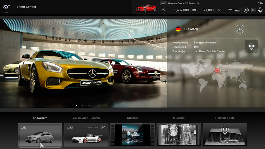This screenshot has width=265, height=149.
Task: Click the distance graph icon beside 22.3 Miles
Action: tap(219, 10)
